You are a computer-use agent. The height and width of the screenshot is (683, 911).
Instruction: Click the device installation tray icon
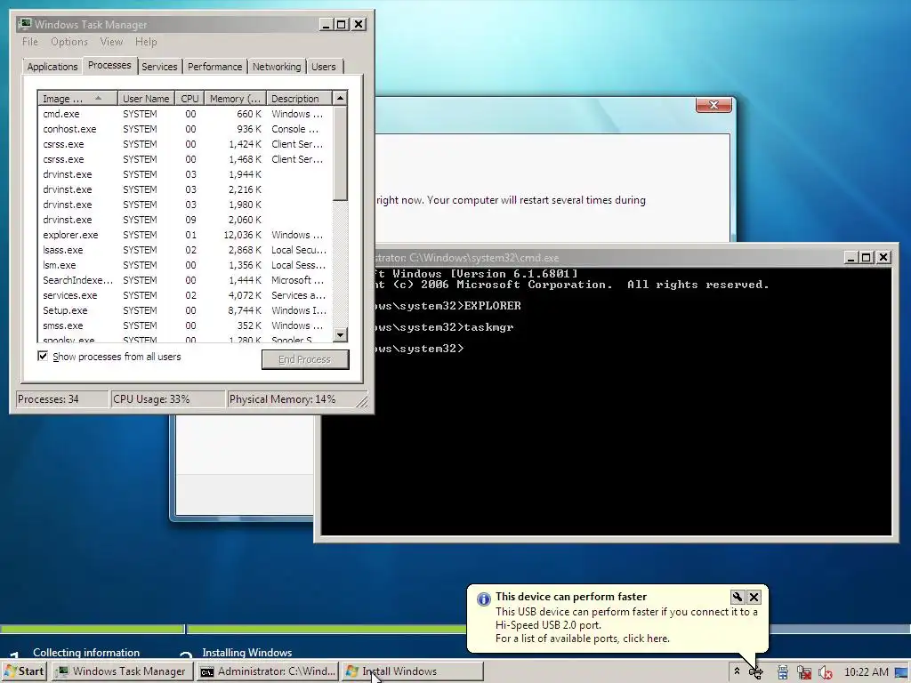(783, 672)
